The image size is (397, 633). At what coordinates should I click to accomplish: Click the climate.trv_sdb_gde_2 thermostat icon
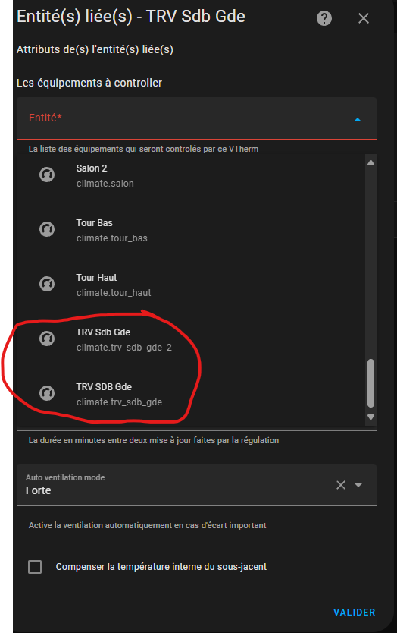pyautogui.click(x=47, y=339)
